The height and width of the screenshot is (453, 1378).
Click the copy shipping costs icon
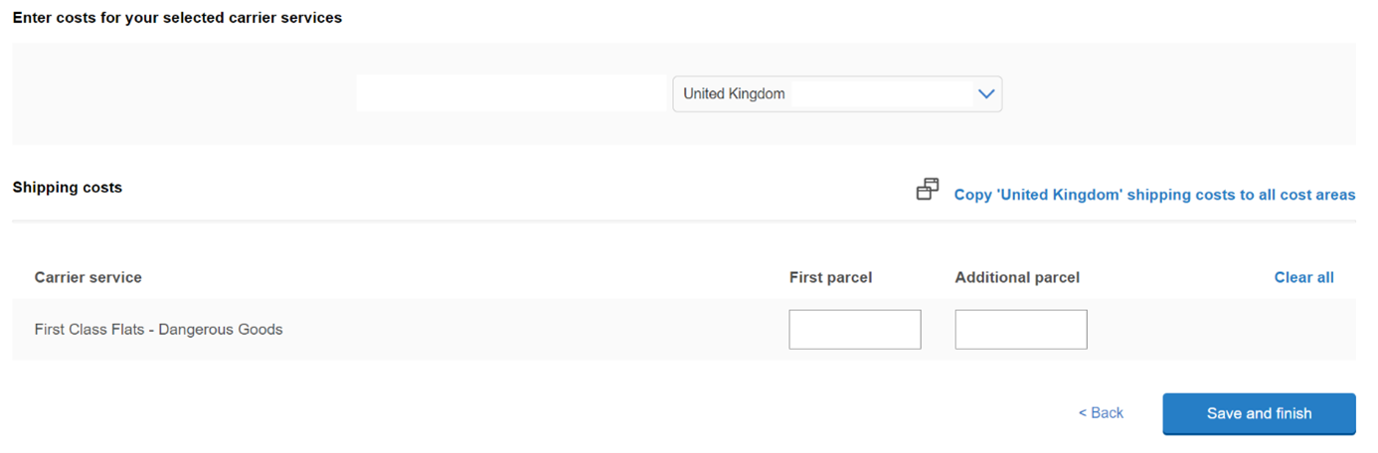click(x=927, y=190)
